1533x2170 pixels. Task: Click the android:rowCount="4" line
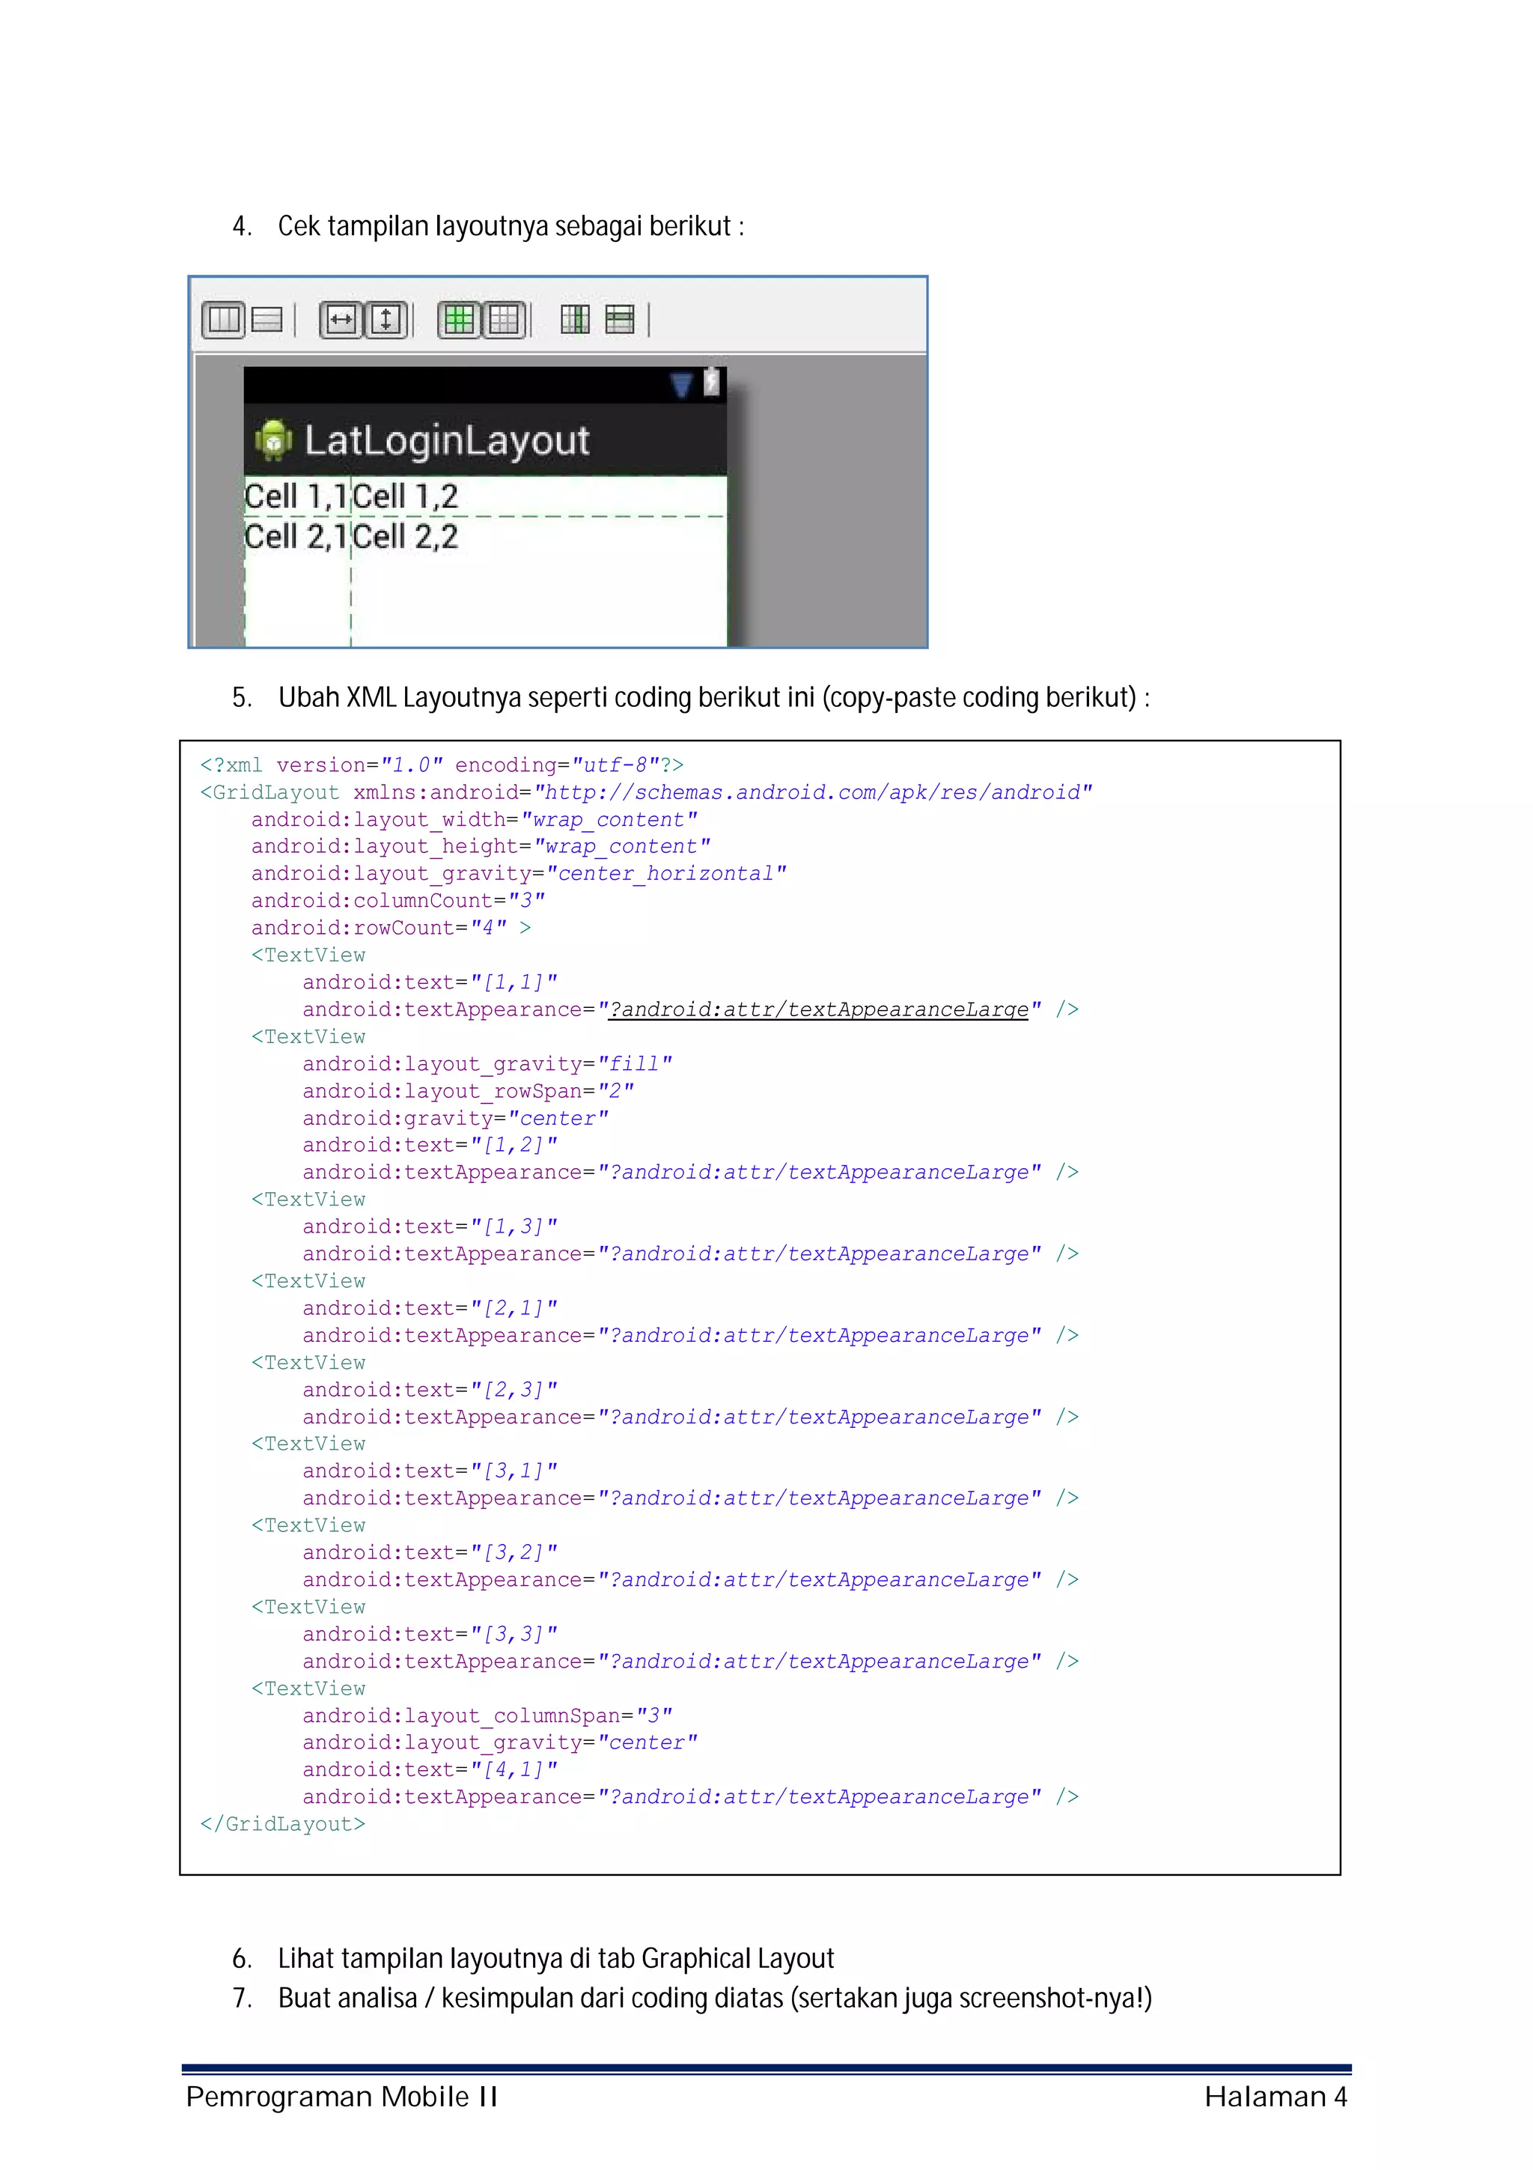(x=391, y=928)
